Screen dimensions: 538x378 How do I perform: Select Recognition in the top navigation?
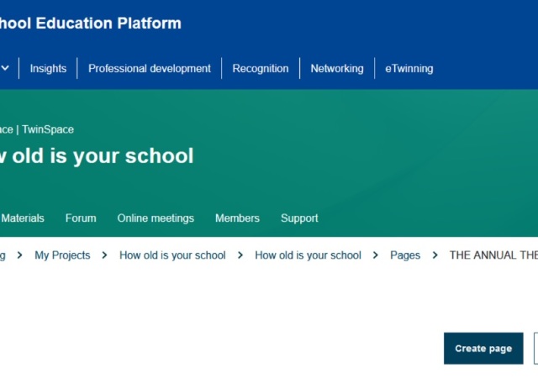[x=261, y=69]
